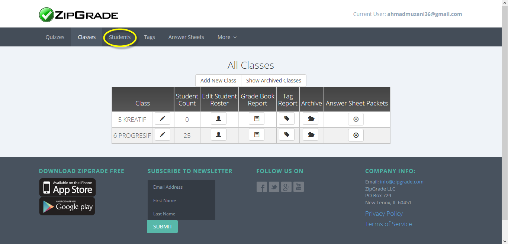The image size is (508, 244).
Task: Edit the 5 KREATIF class name pencil
Action: tap(163, 119)
